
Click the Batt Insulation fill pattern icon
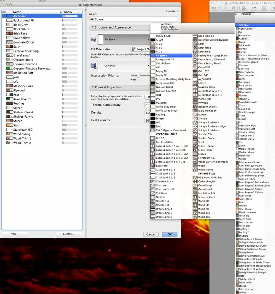[153, 142]
